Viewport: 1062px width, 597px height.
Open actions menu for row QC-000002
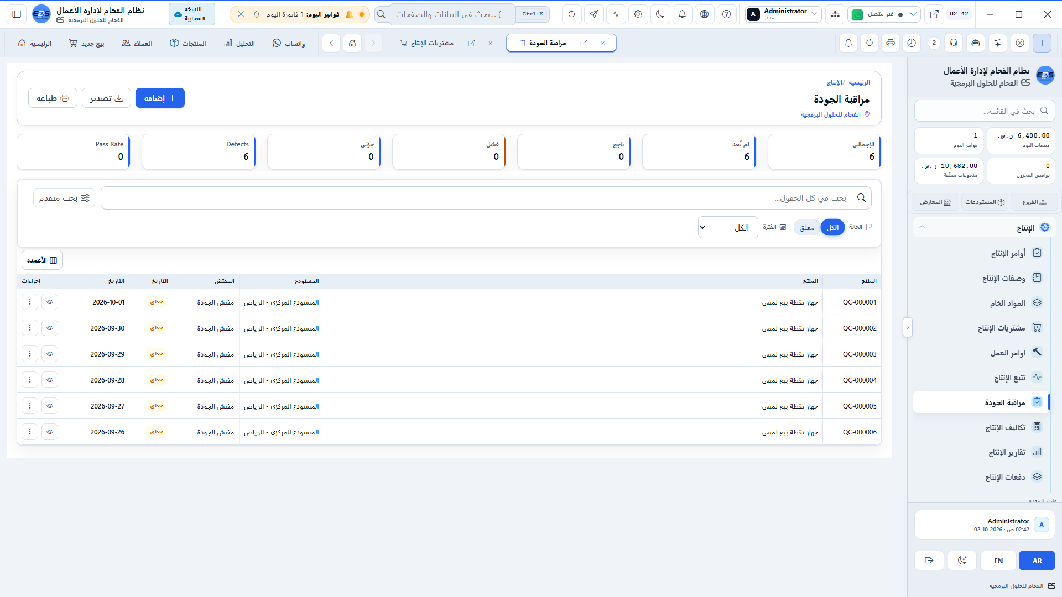click(30, 328)
